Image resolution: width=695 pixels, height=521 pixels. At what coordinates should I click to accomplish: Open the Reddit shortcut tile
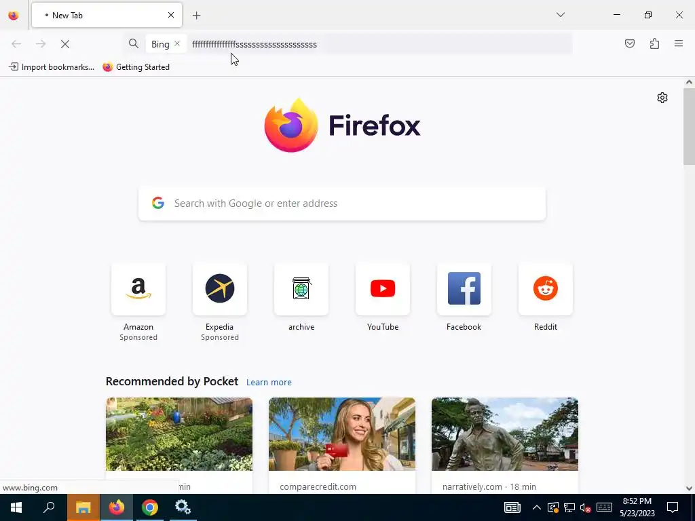pos(546,289)
